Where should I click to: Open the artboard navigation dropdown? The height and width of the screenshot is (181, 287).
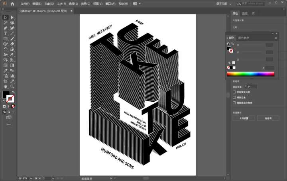[53, 178]
